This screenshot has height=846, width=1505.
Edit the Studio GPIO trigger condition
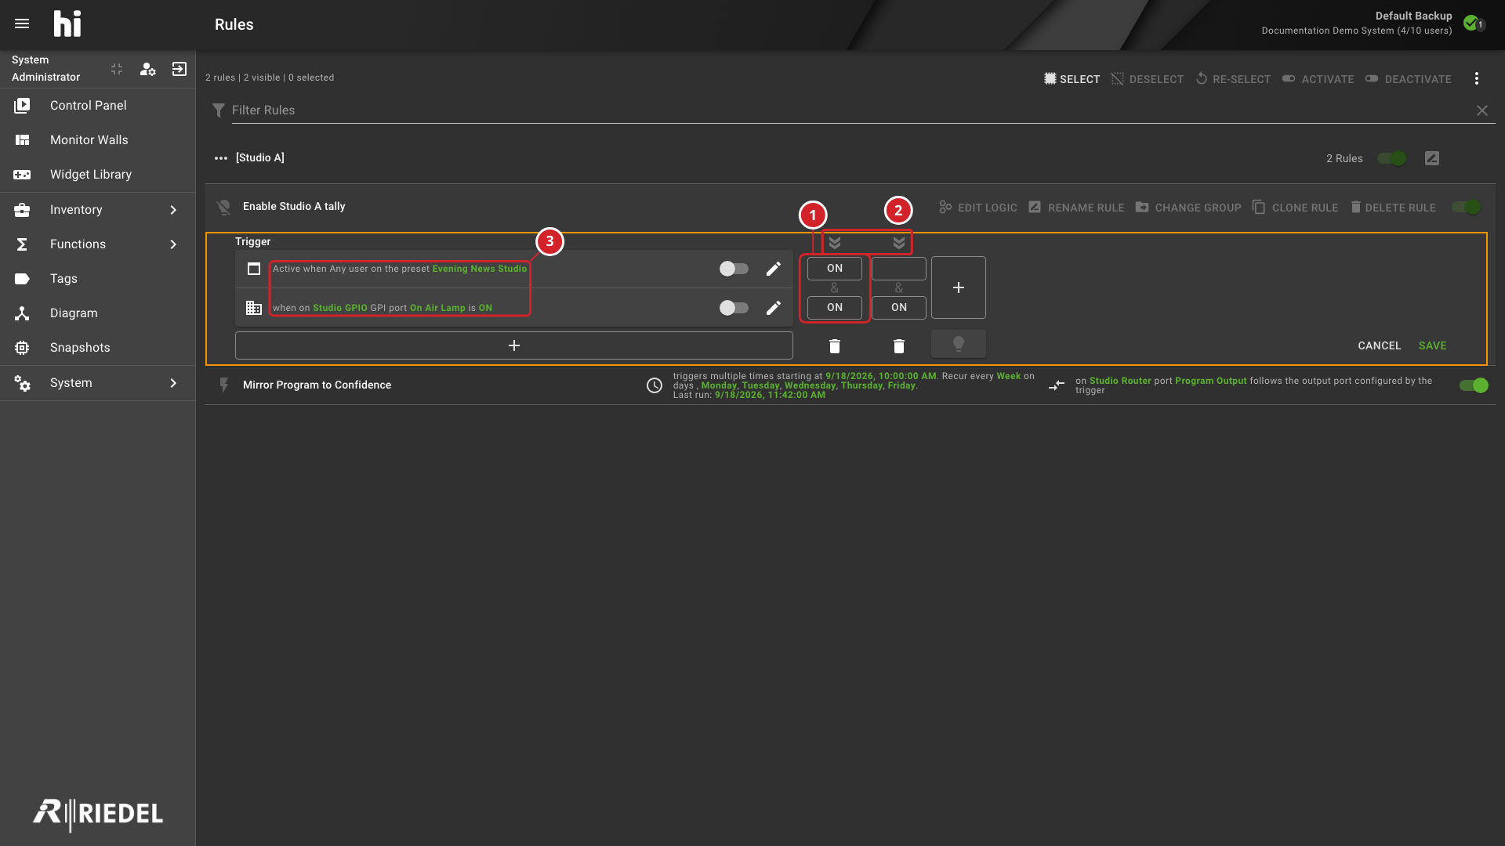(774, 308)
